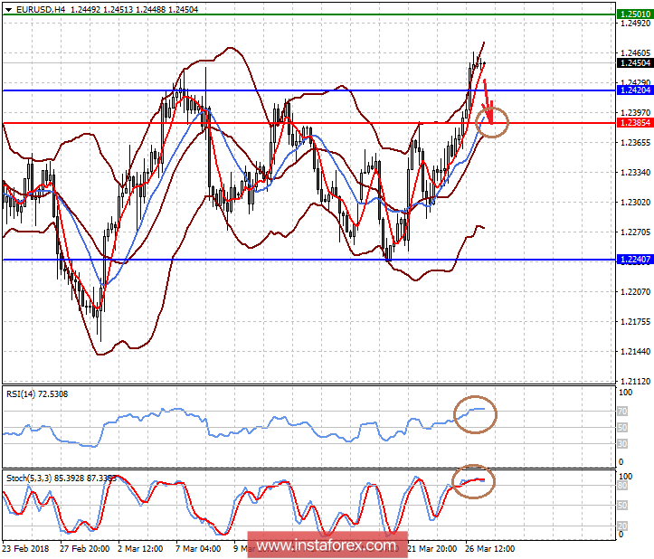The width and height of the screenshot is (654, 559).
Task: Select the blue 1.22407 level label
Action: tap(635, 260)
